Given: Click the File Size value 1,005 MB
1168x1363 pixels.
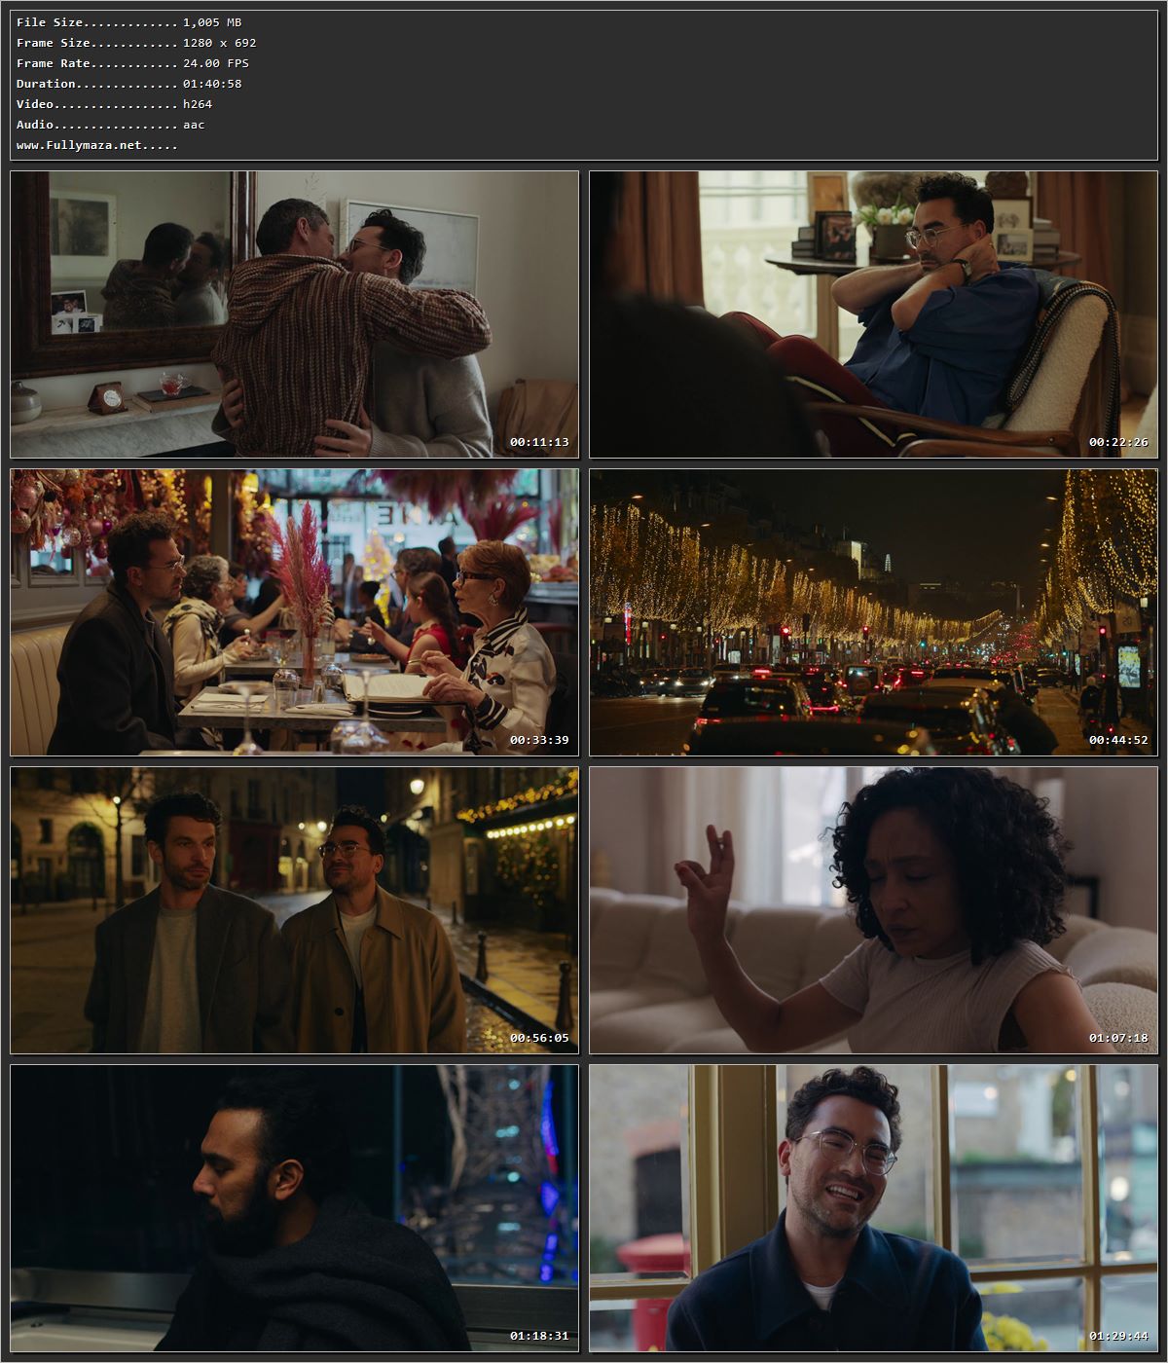Looking at the screenshot, I should pos(212,22).
